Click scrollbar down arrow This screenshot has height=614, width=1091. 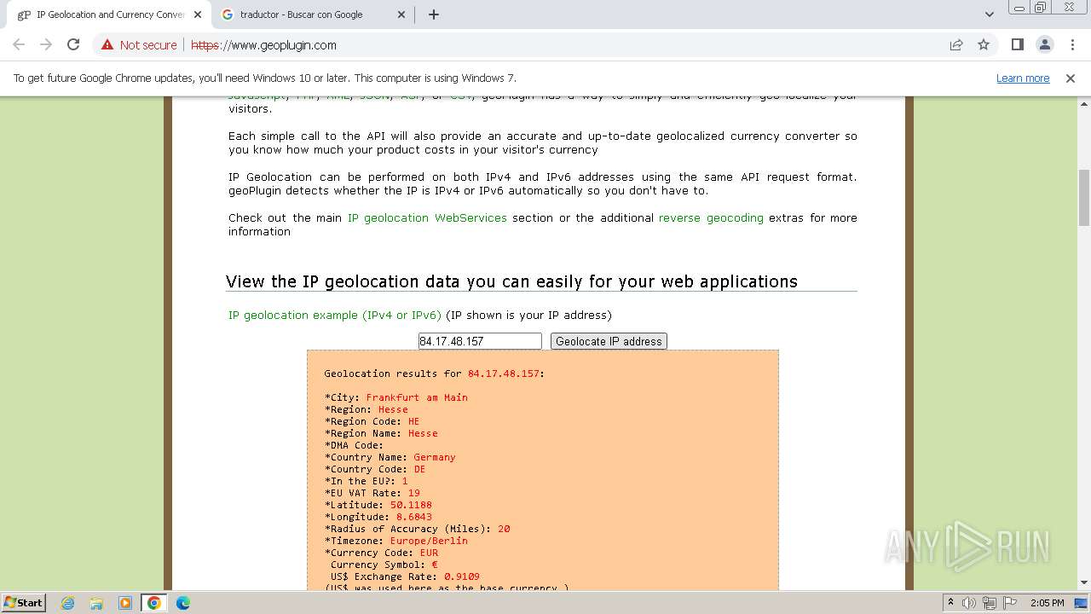point(1084,582)
